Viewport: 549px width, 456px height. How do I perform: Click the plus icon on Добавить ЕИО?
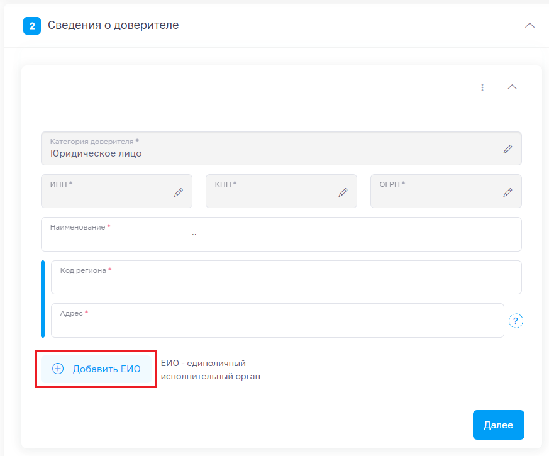coord(58,369)
